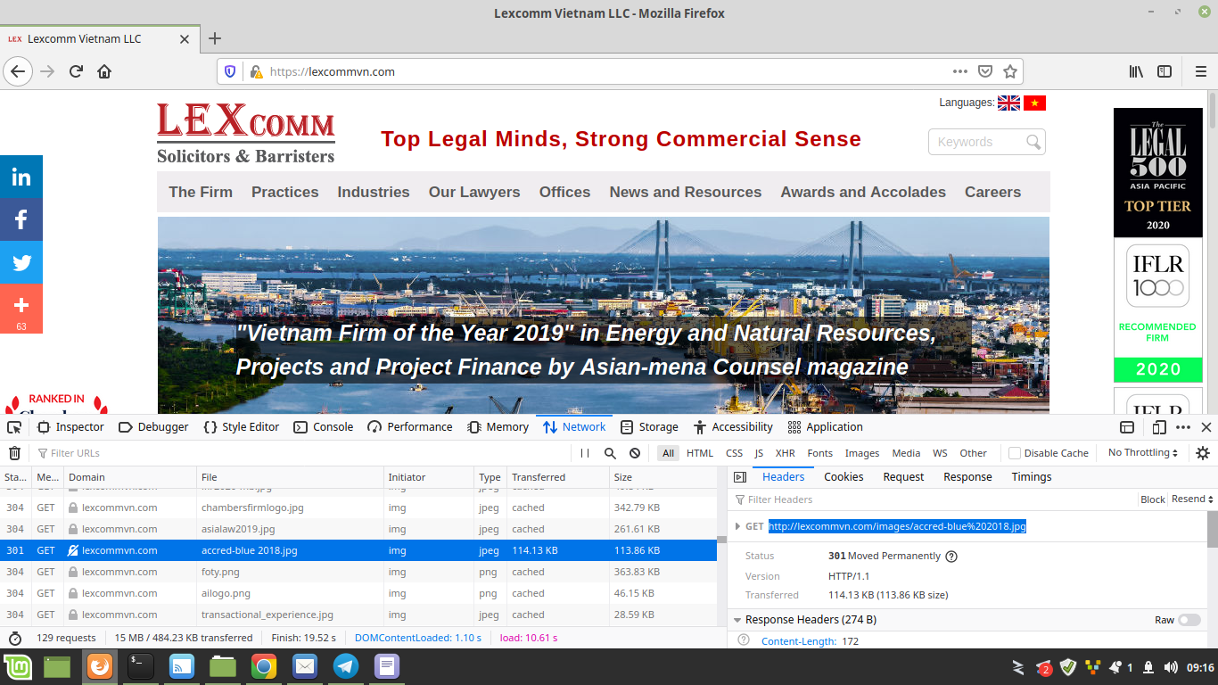Open page actions three-dot menu

click(x=960, y=71)
